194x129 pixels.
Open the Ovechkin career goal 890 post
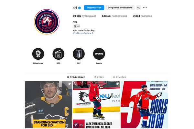click(x=96, y=105)
